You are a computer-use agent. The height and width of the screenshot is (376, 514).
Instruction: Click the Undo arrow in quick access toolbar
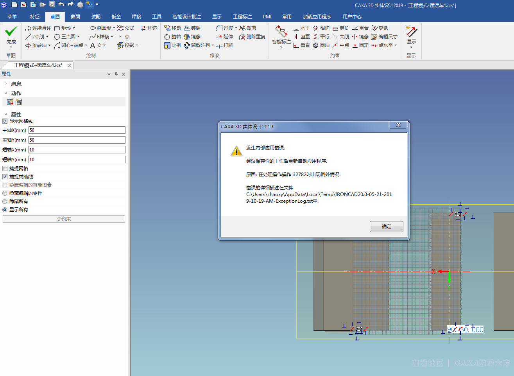pos(61,4)
